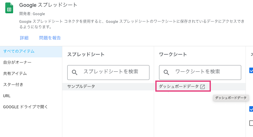Image resolution: width=253 pixels, height=137 pixels.
Task: Choose the URL option in sidebar
Action: click(7, 96)
